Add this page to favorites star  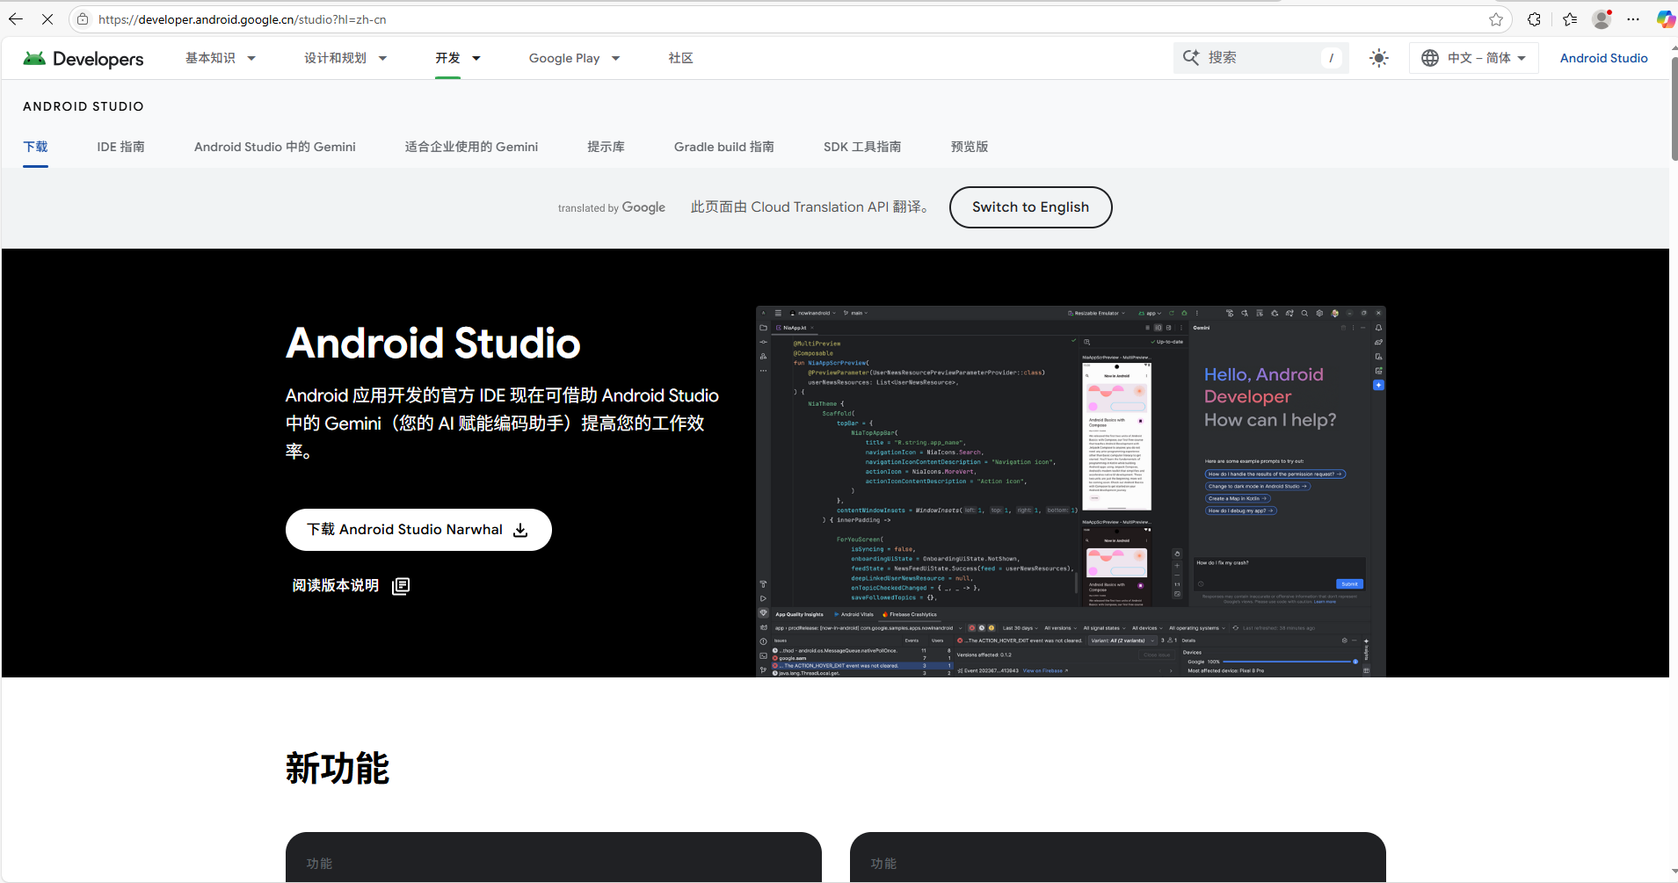click(1496, 19)
